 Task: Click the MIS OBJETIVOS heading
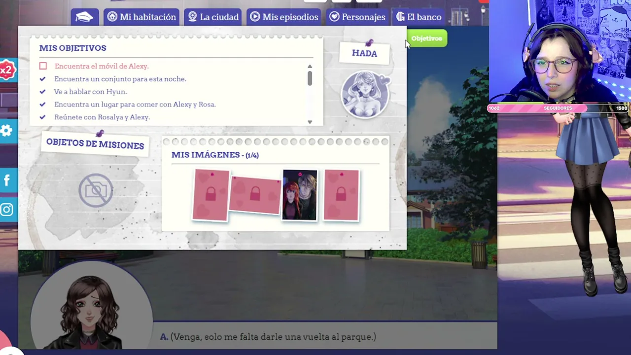72,48
